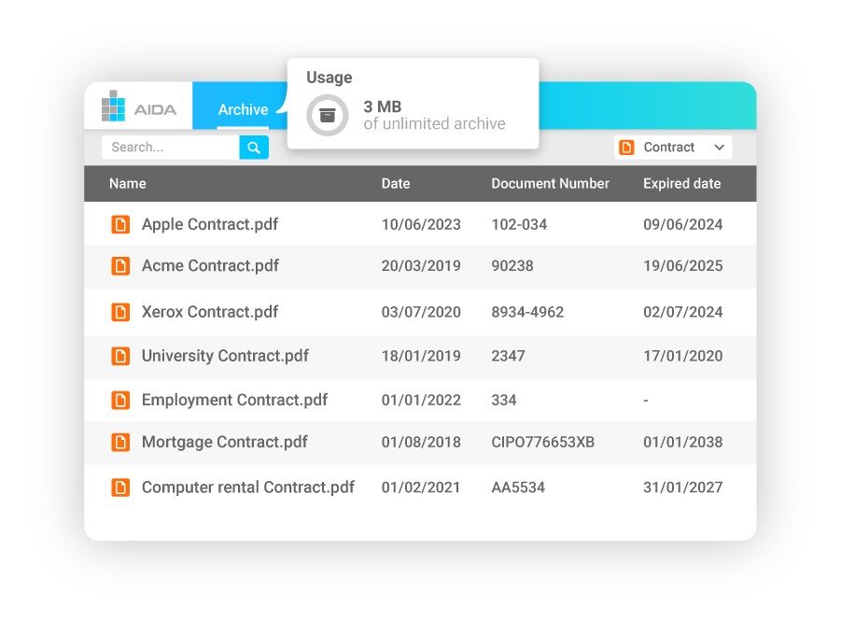
Task: Click Mortgage Contract.pdf file icon
Action: (120, 442)
